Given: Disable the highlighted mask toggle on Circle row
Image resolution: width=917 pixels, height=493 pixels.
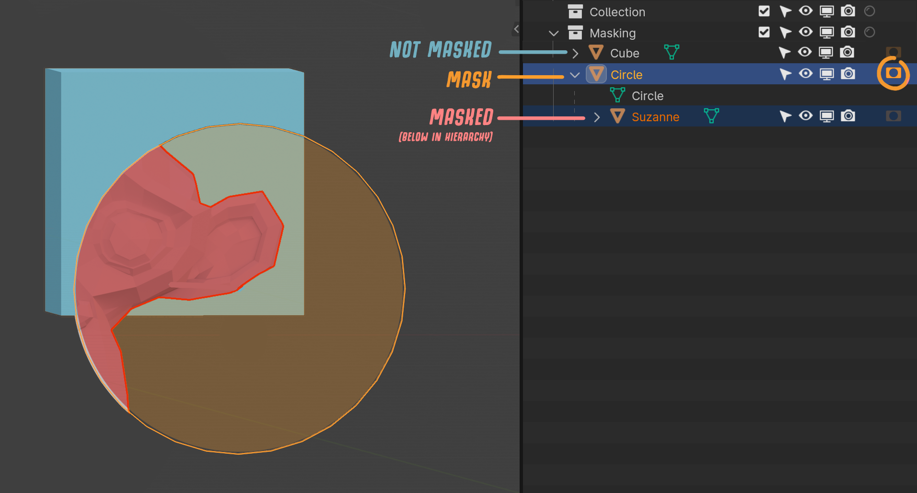Looking at the screenshot, I should pos(894,73).
